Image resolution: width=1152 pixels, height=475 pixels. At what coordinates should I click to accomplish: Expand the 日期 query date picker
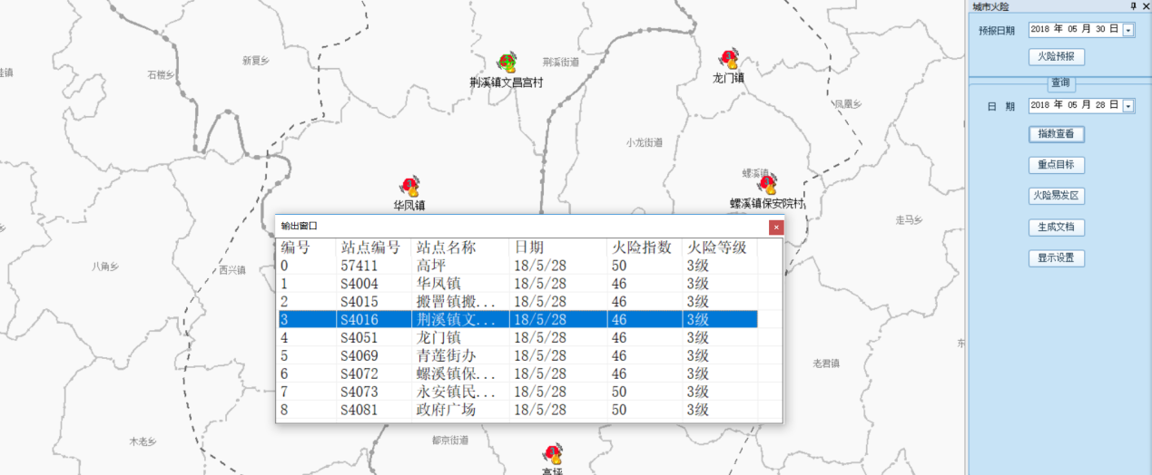pyautogui.click(x=1128, y=106)
